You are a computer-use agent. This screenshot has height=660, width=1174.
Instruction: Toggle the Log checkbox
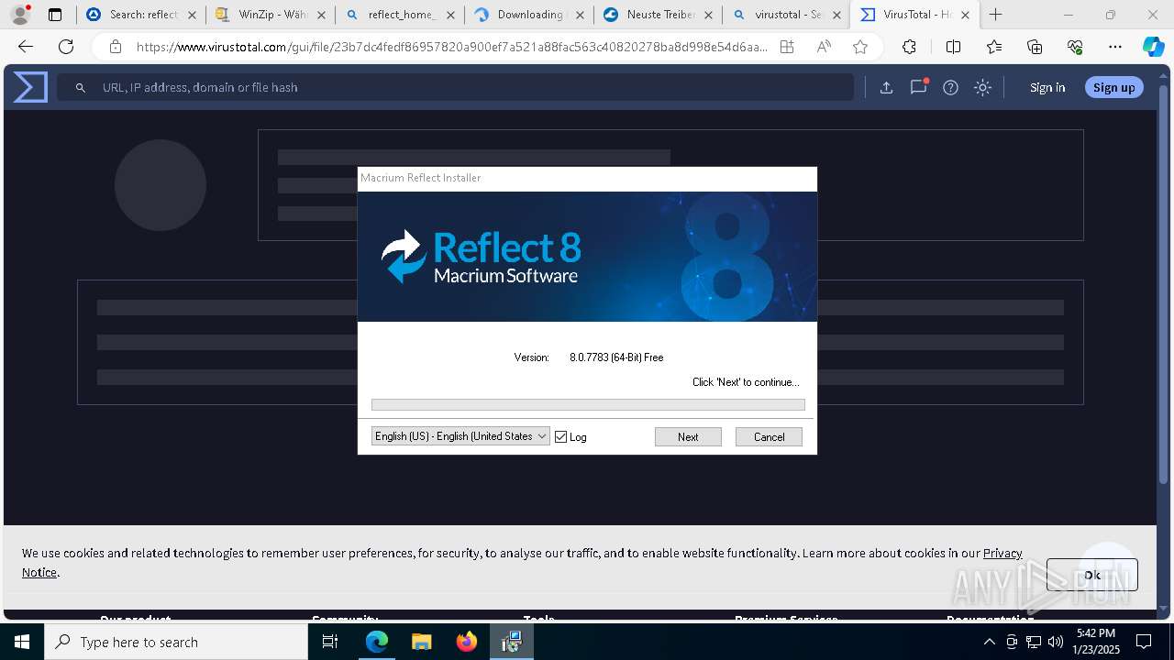(561, 437)
